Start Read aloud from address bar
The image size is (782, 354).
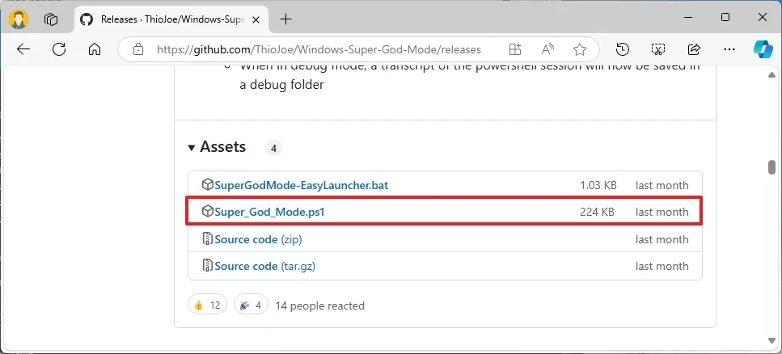547,48
